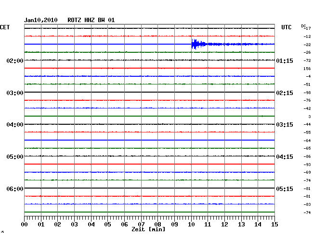Click the 05:15 UTC time label
Screen dimensions: 313x237
click(285, 189)
